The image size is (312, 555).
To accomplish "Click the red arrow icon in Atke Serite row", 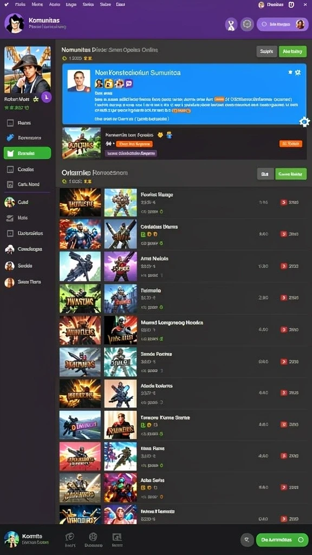I will tap(283, 488).
